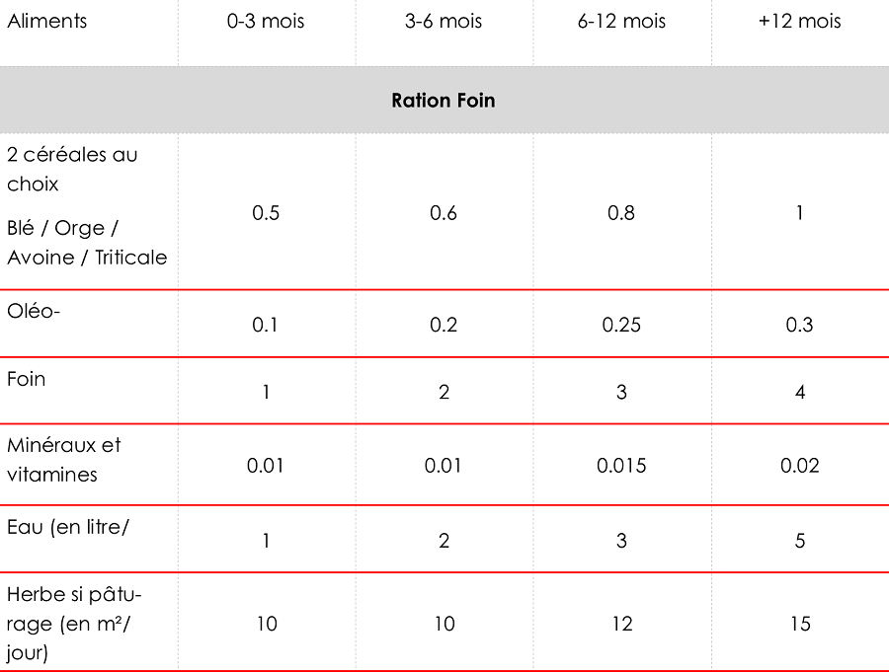Select the '6-12 mois' column header
Image resolution: width=889 pixels, height=672 pixels.
tap(621, 21)
